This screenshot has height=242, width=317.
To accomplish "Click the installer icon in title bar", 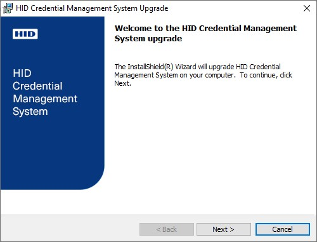I will point(8,8).
